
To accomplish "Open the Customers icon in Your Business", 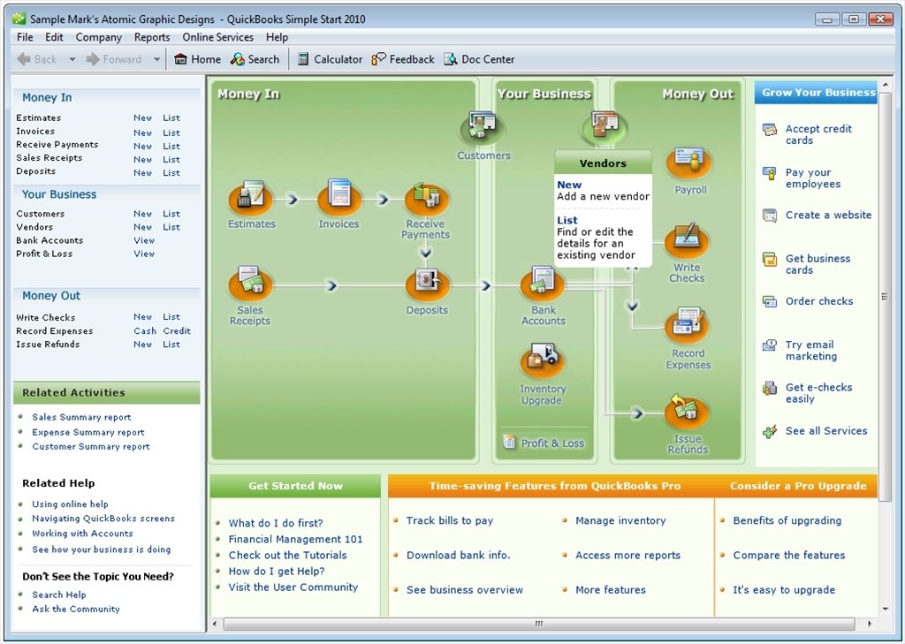I will pos(482,128).
